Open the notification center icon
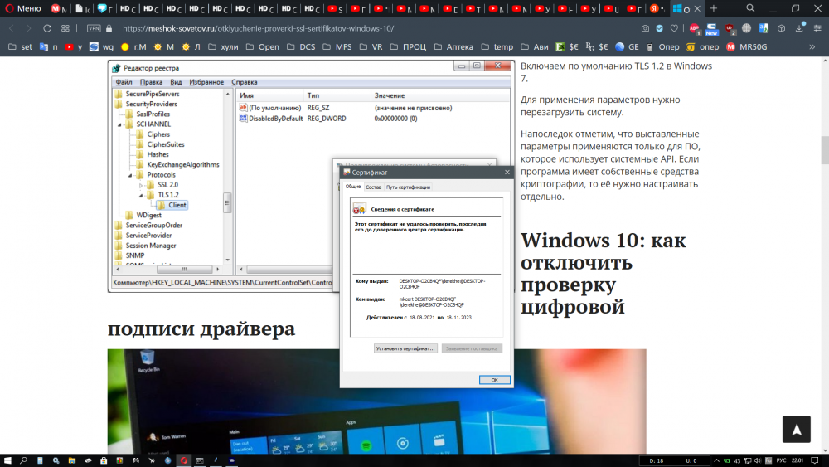This screenshot has width=829, height=467. click(815, 460)
